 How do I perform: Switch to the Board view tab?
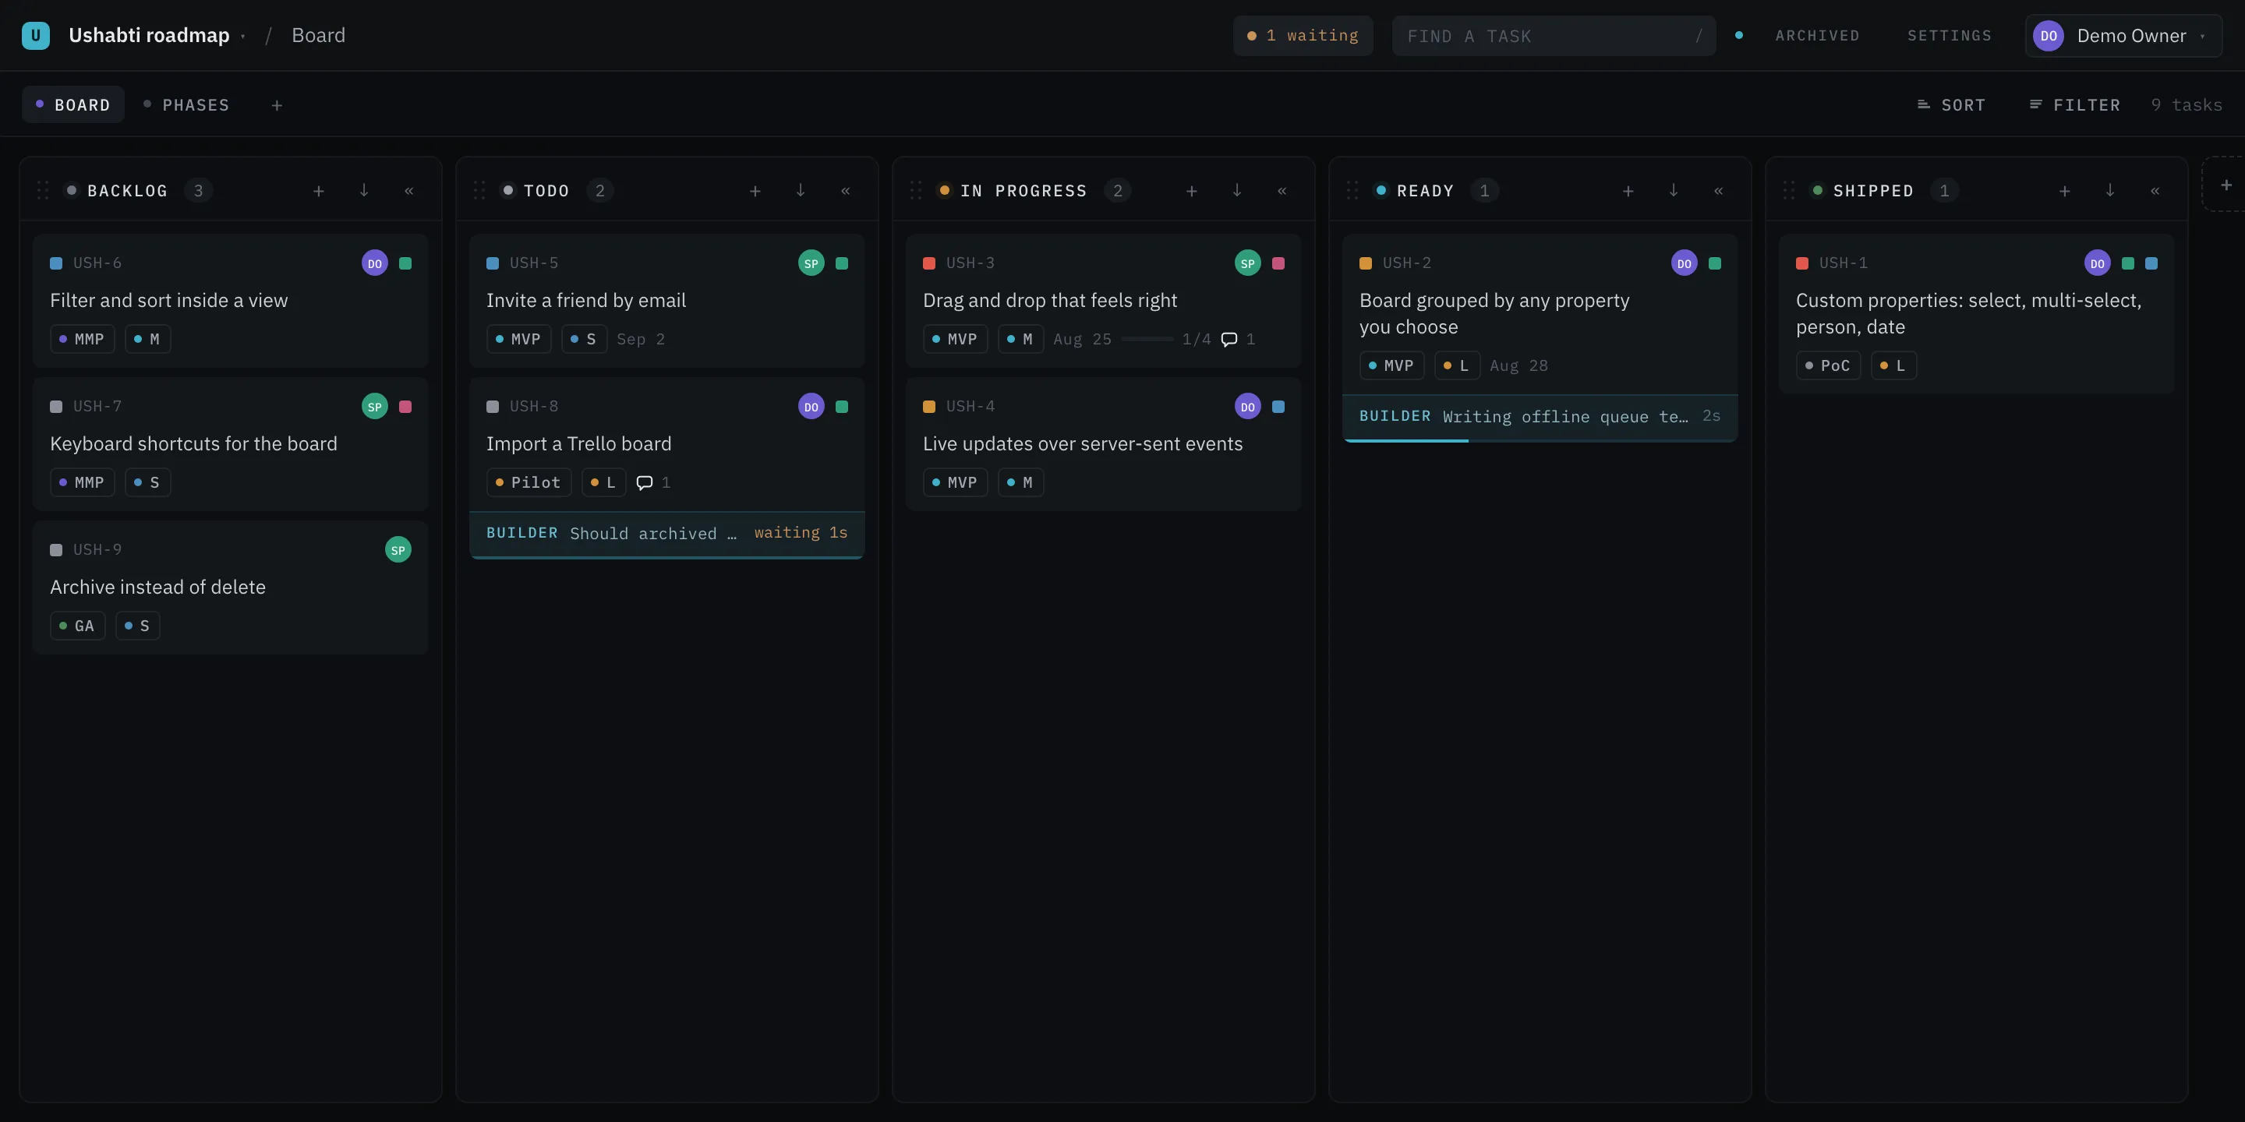point(73,105)
